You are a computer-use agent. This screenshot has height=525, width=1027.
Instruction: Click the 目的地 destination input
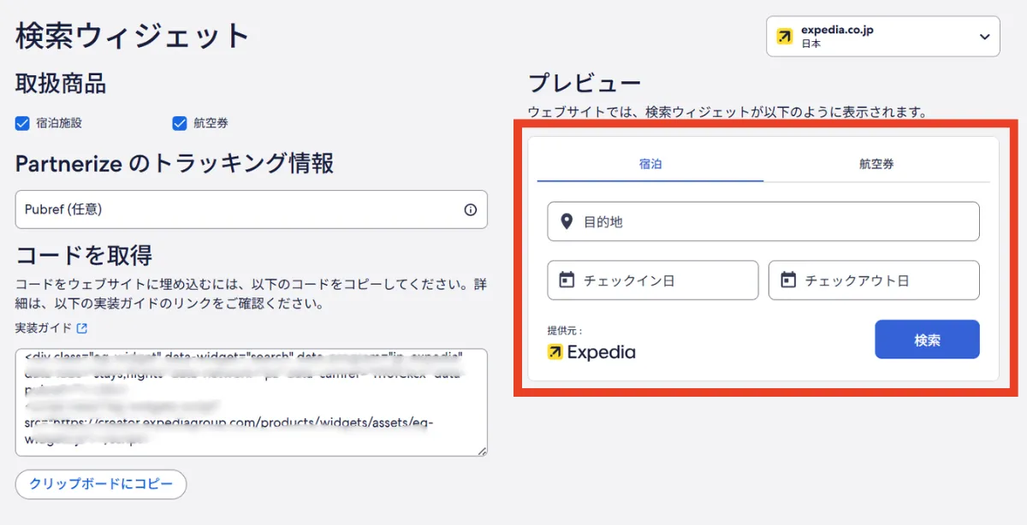click(x=763, y=221)
